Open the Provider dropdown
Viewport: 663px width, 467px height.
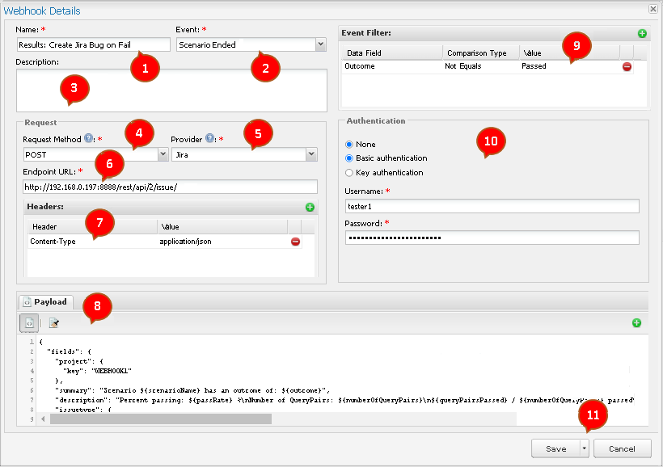coord(311,154)
